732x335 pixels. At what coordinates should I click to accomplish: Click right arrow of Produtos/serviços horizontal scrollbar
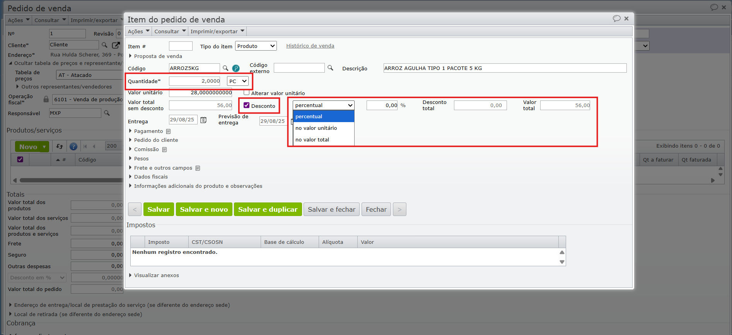click(x=713, y=180)
